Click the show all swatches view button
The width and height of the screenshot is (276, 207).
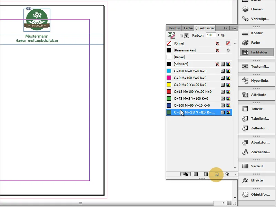point(186,174)
